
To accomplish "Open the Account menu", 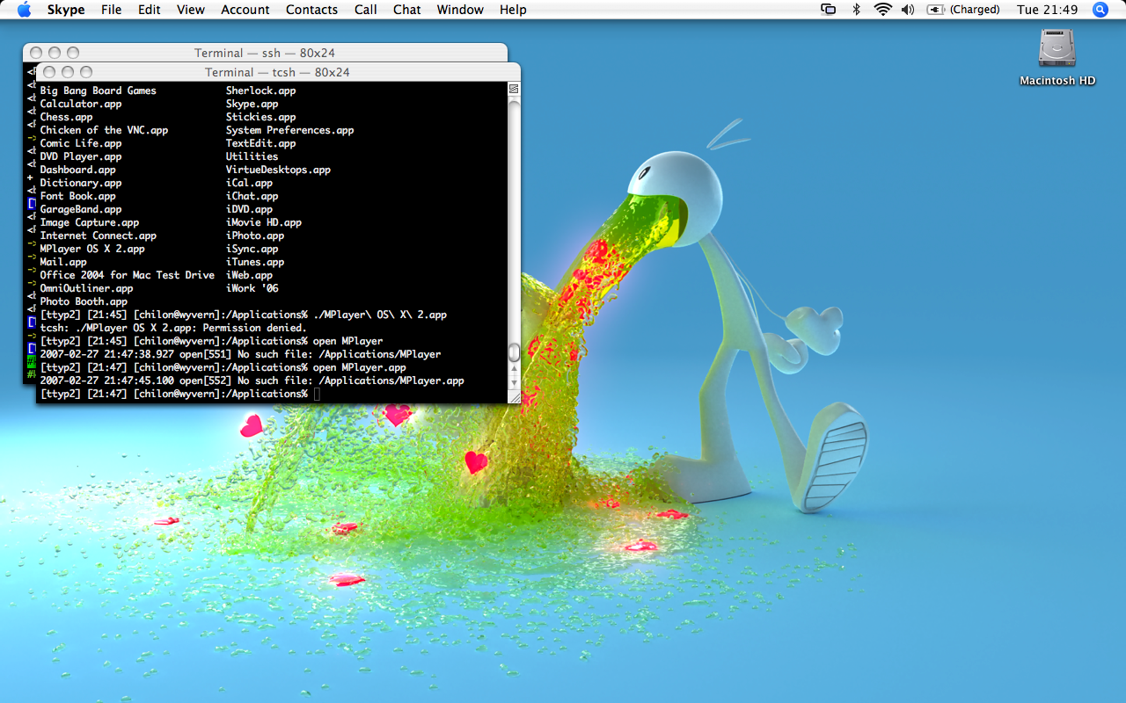I will point(245,10).
